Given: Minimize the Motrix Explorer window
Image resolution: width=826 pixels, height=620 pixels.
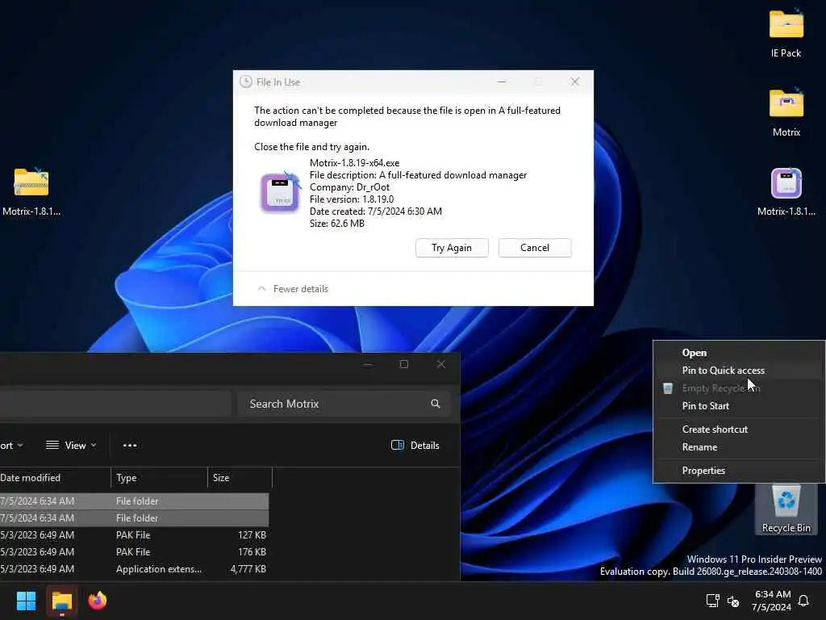Looking at the screenshot, I should tap(368, 364).
